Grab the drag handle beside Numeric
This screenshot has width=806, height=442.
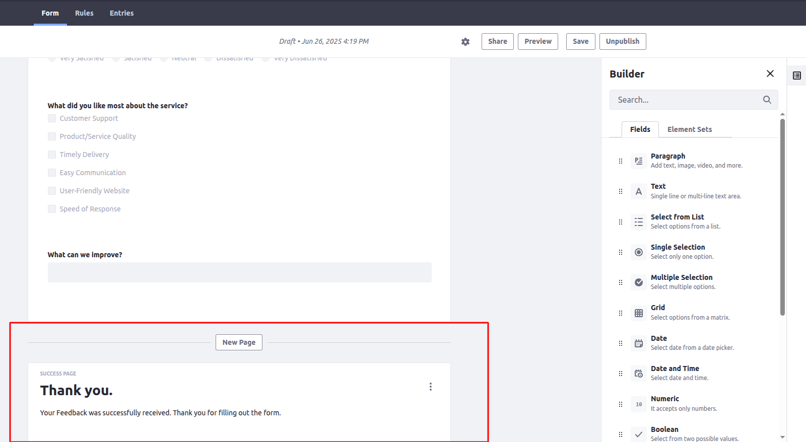pyautogui.click(x=621, y=404)
